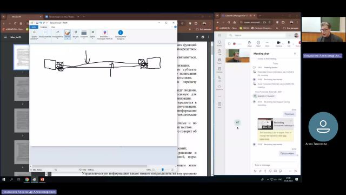Image resolution: width=346 pixels, height=195 pixels.
Task: Open the blue File tab in Paint
Action: click(34, 27)
